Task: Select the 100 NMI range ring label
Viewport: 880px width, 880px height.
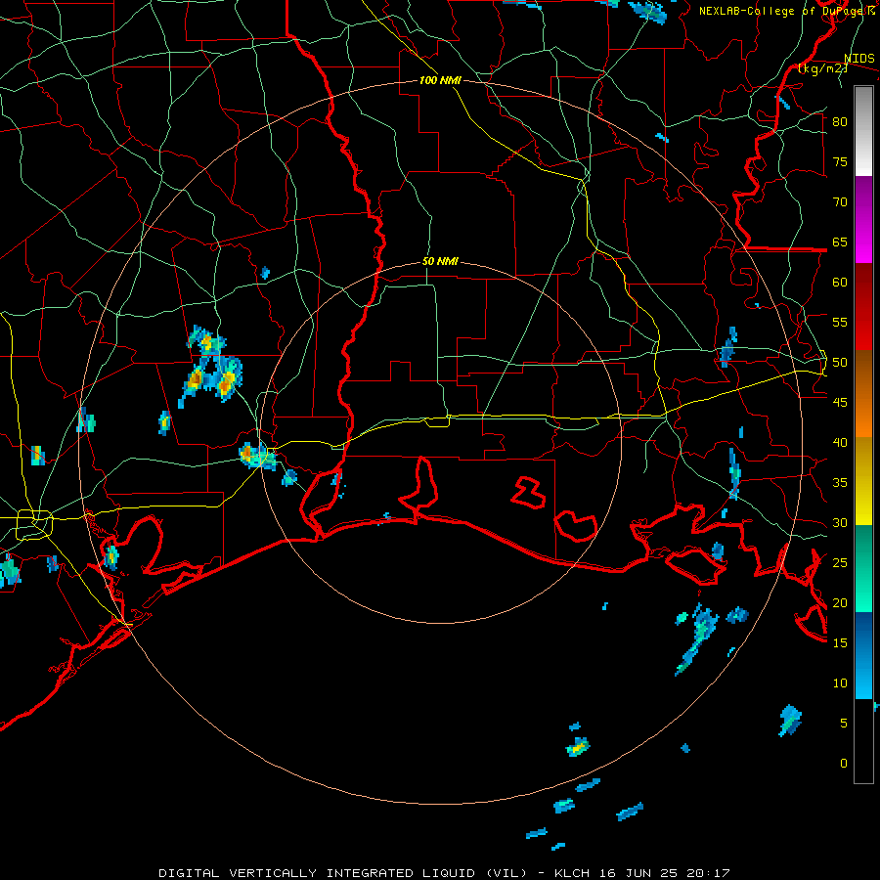Action: coord(441,80)
